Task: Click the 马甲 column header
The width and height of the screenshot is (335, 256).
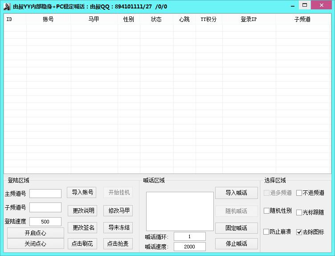Action: (94, 20)
